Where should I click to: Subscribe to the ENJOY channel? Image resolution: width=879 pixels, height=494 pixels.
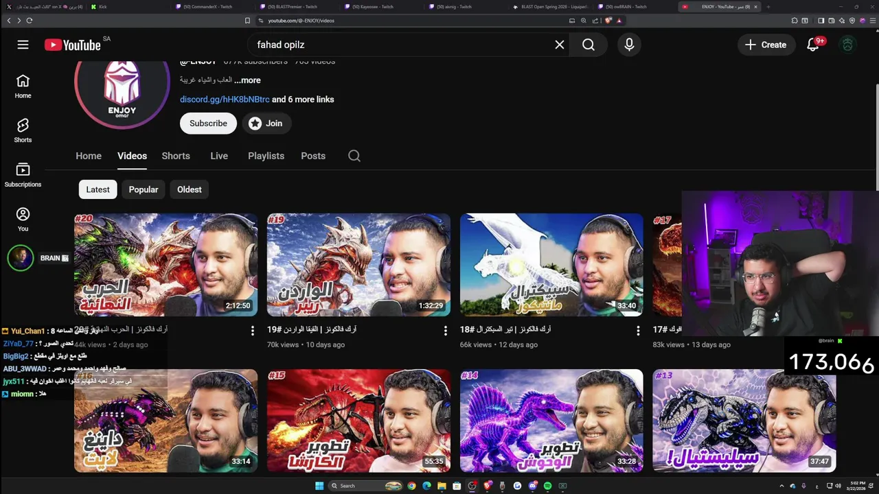click(208, 123)
